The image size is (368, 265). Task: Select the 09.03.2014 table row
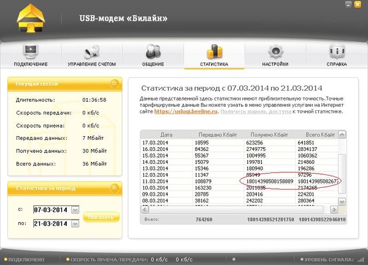(239, 194)
